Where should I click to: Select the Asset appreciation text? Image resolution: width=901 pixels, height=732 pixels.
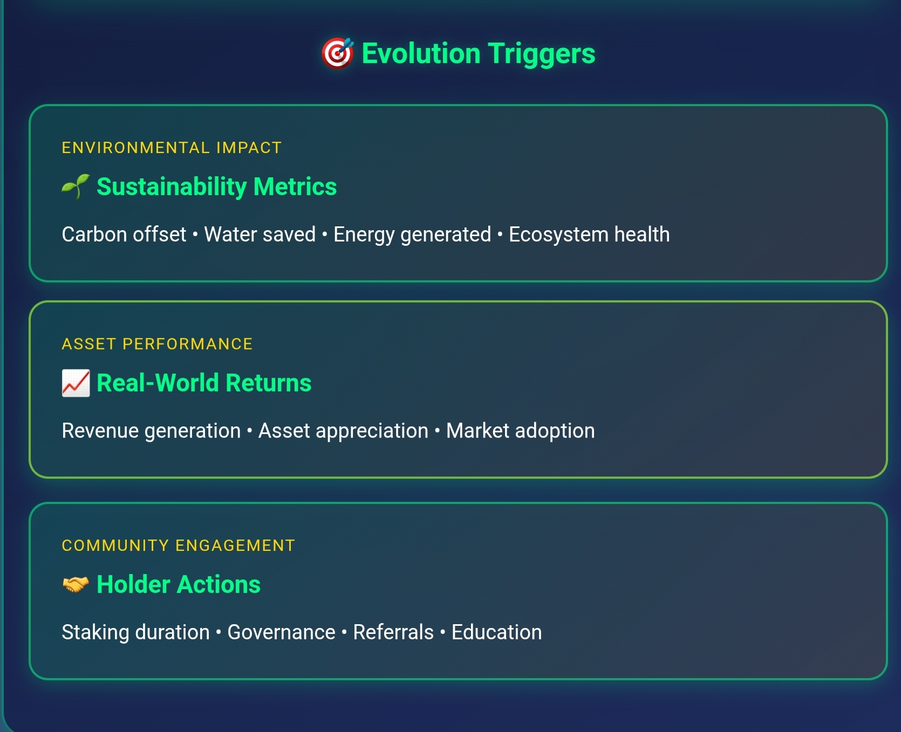tap(343, 431)
